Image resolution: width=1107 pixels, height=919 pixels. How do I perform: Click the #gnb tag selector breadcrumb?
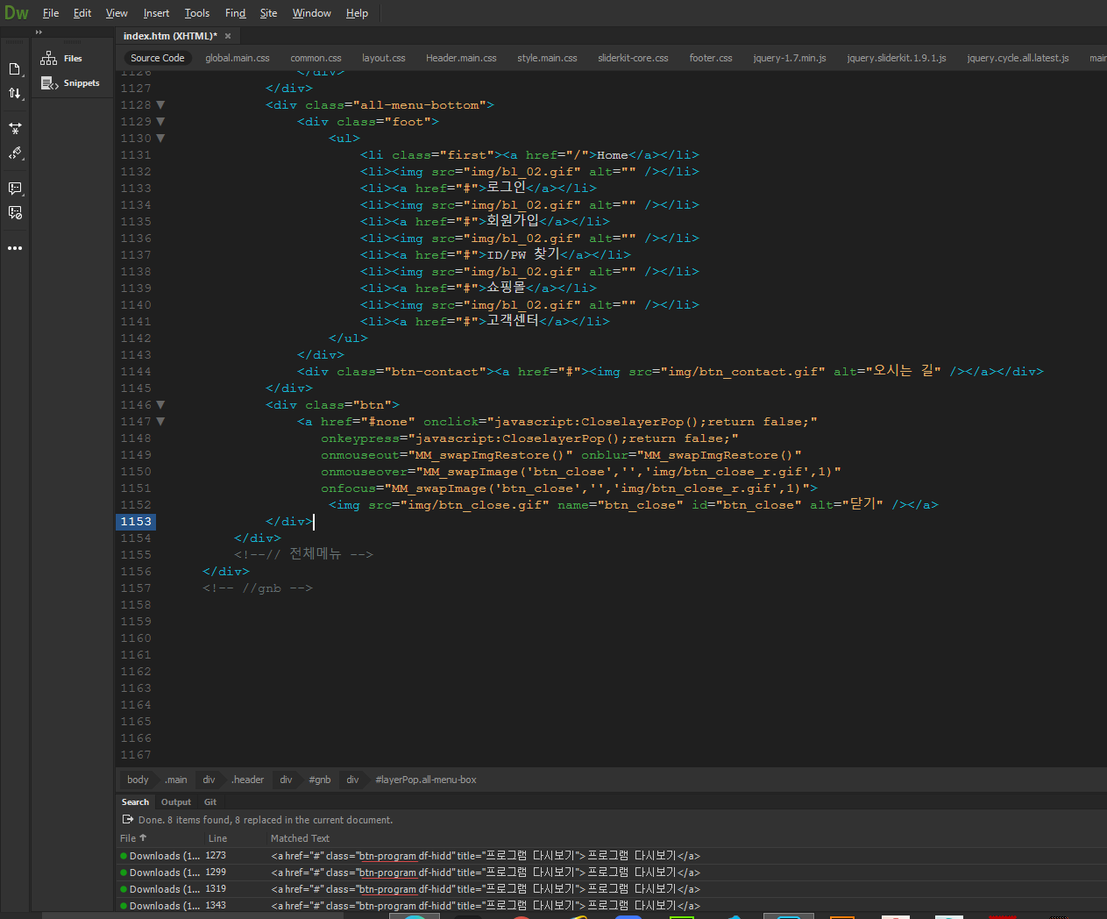320,780
